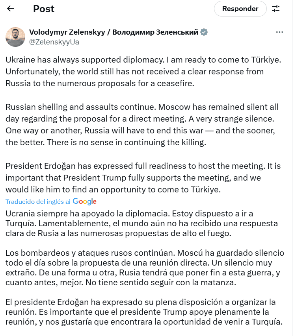The width and height of the screenshot is (294, 336).
Task: Click the Cyrillic name "Володимир Зеленський"
Action: click(x=155, y=32)
